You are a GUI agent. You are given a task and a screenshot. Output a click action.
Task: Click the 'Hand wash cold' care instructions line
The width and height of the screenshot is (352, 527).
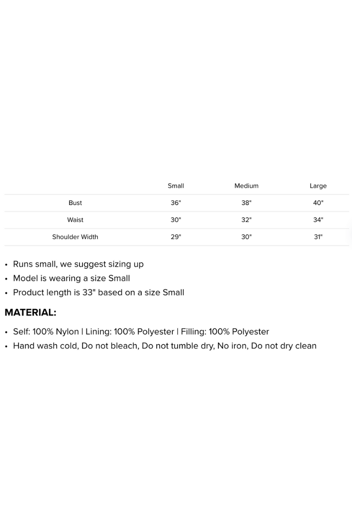pyautogui.click(x=164, y=346)
